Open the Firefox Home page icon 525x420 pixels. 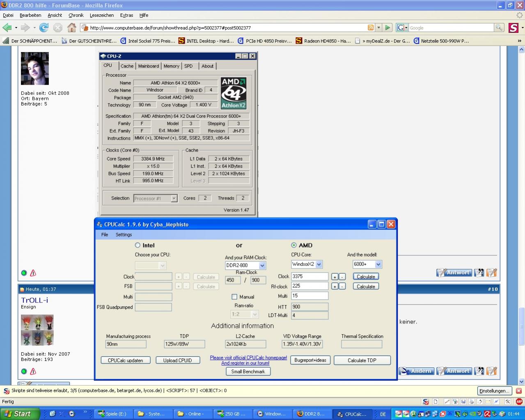(x=72, y=28)
